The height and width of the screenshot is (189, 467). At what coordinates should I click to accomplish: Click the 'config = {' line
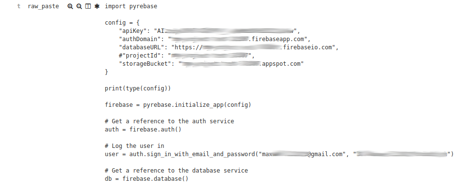[x=122, y=23]
